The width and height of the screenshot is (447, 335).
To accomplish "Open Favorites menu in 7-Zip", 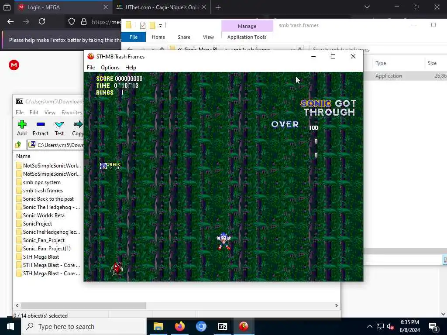I will click(x=72, y=113).
